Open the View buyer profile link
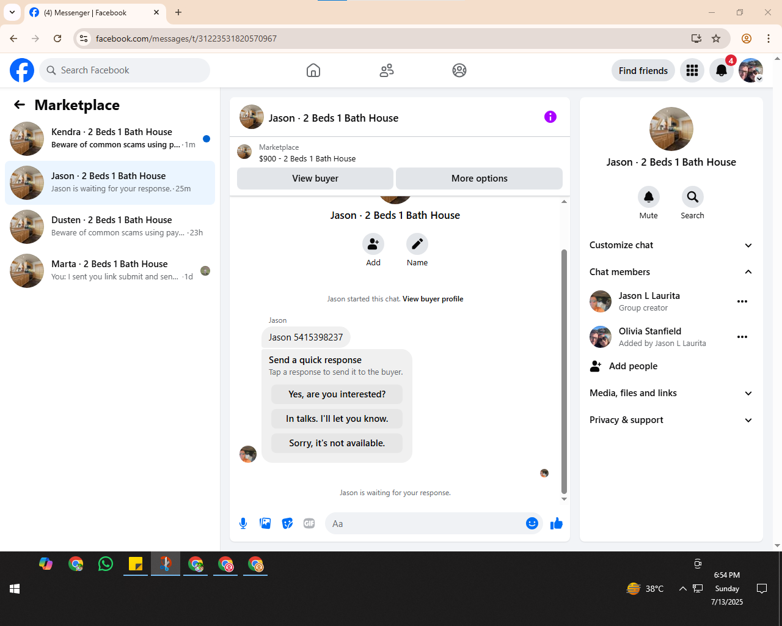The width and height of the screenshot is (782, 626). [x=433, y=299]
